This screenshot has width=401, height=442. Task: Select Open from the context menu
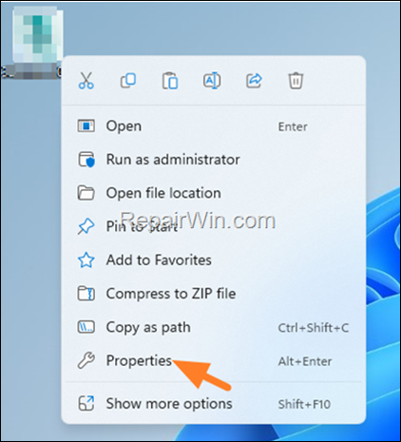tap(214, 126)
